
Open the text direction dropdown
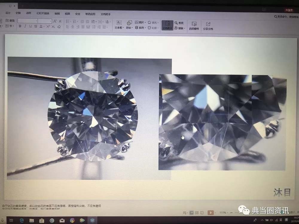[x=94, y=22]
